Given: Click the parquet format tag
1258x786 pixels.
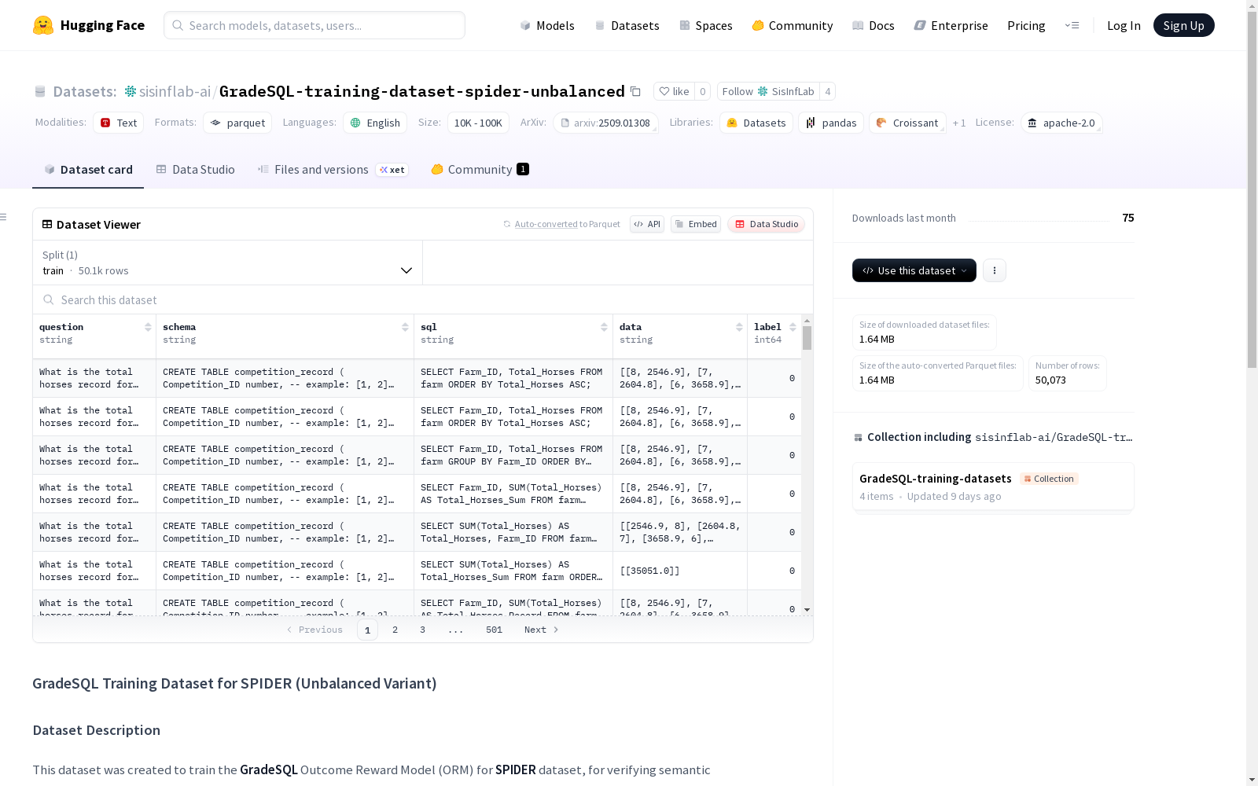Looking at the screenshot, I should click(237, 123).
